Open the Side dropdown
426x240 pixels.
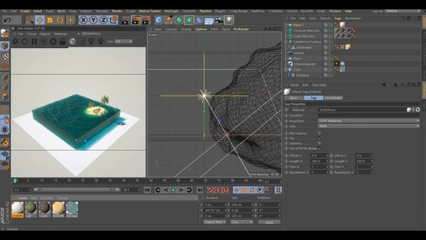tap(369, 126)
